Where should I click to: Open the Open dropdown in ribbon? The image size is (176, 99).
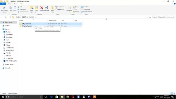pyautogui.click(x=76, y=7)
